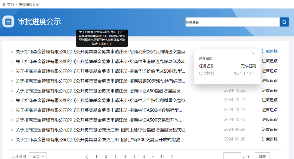Click the 任务名称 column header in popup
The height and width of the screenshot is (159, 294).
point(207,66)
